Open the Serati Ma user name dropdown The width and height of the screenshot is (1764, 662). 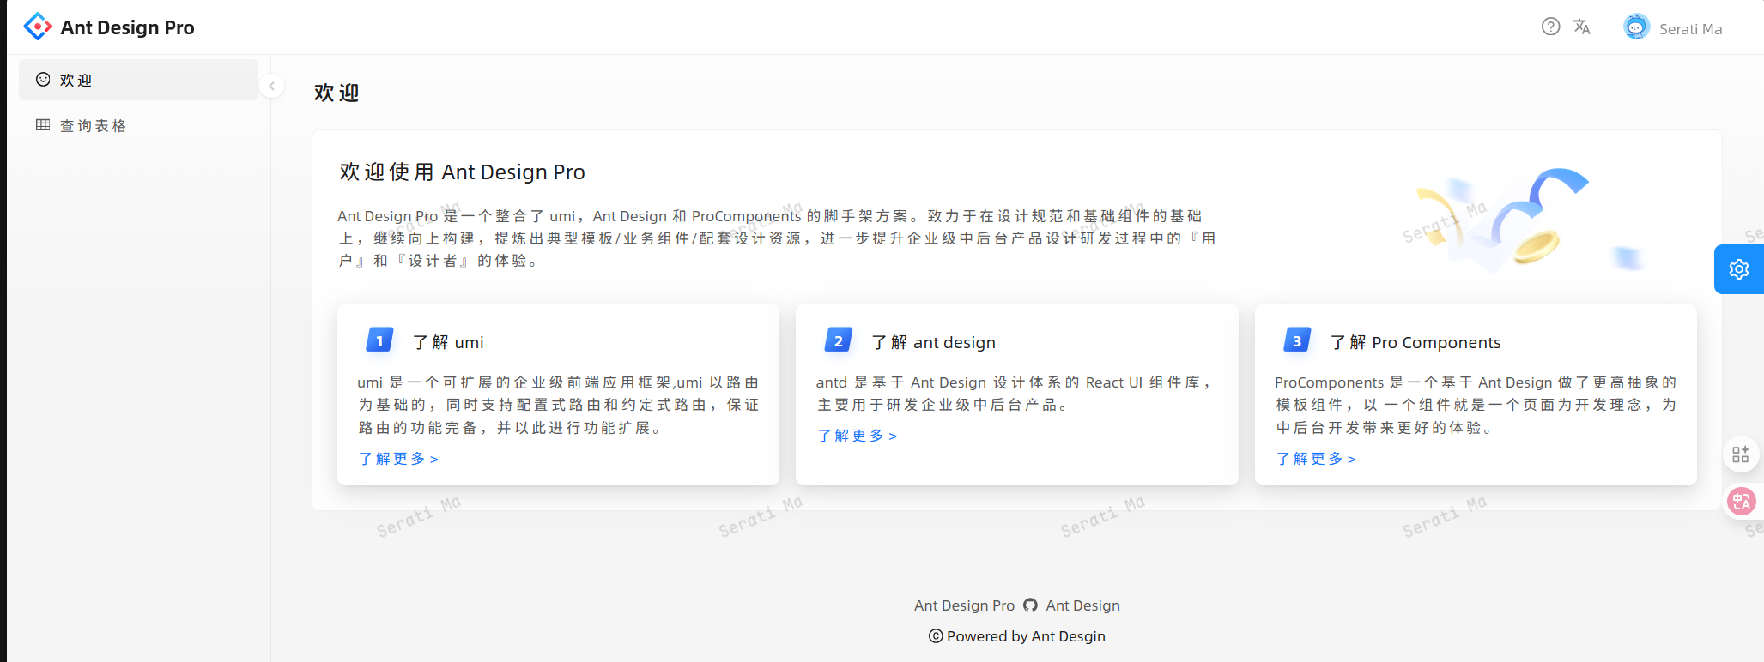[x=1690, y=29]
